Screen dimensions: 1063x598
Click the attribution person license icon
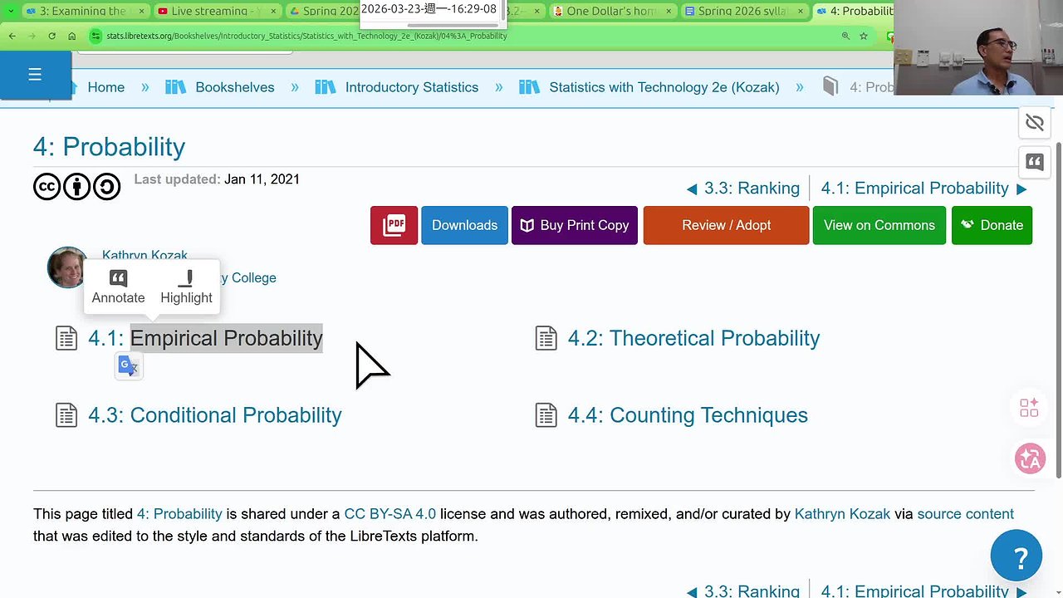click(76, 187)
